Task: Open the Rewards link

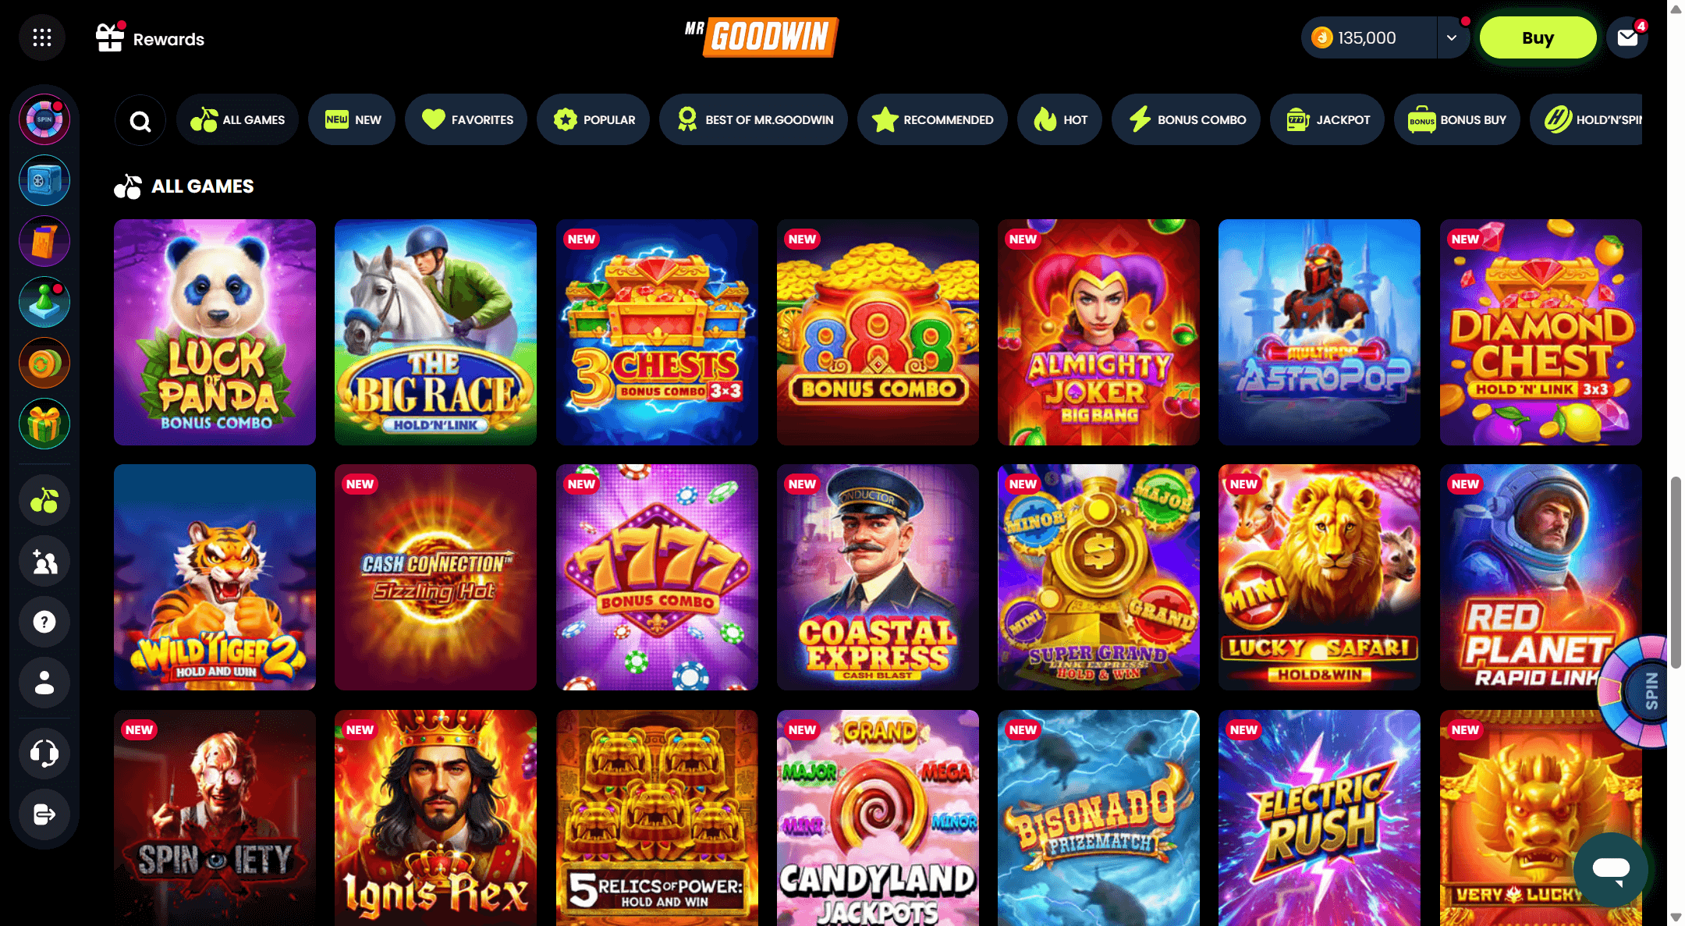Action: point(150,38)
